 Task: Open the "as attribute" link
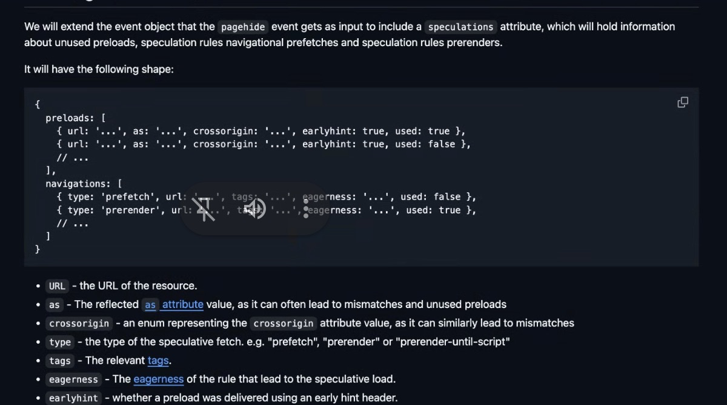pos(174,304)
